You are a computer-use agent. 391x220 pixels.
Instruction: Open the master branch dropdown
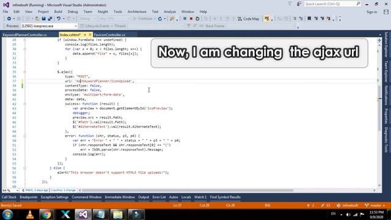[375, 205]
